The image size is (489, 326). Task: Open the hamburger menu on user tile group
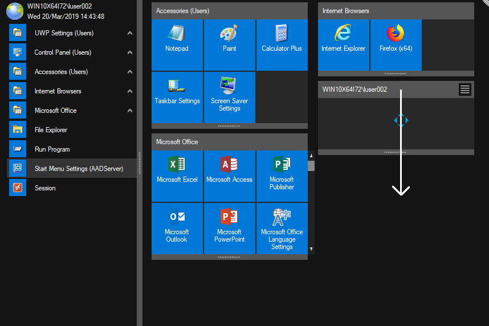click(x=465, y=89)
